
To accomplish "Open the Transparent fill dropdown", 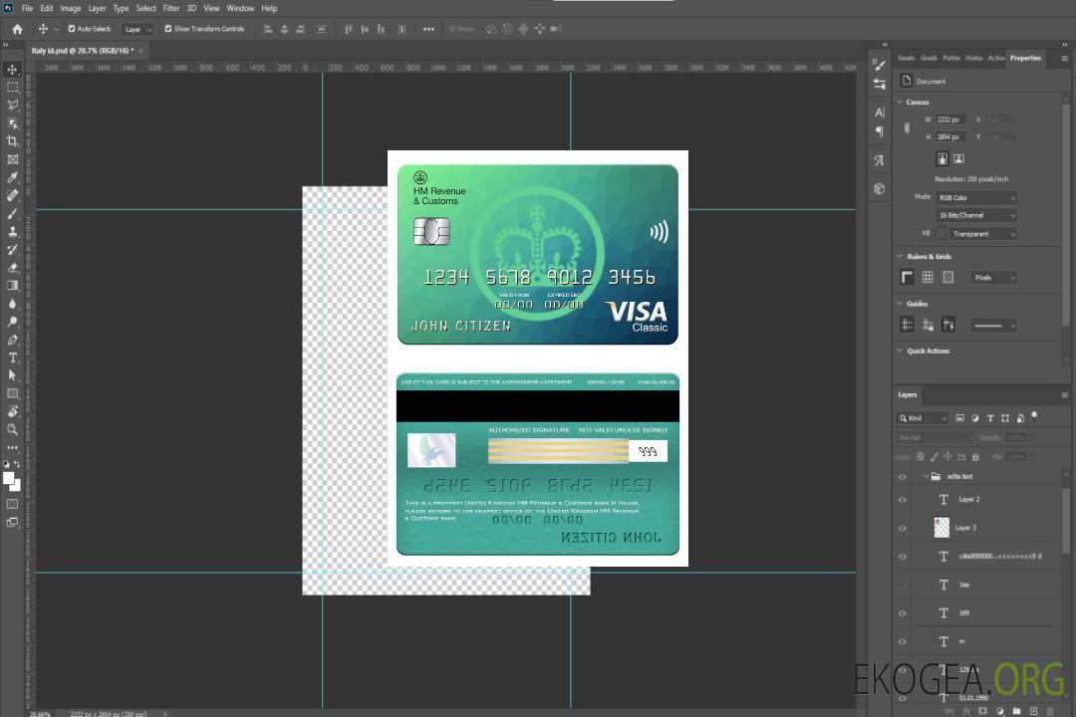I will [982, 234].
